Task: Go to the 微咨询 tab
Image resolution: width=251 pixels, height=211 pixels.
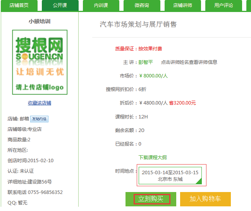Action: tap(142, 5)
